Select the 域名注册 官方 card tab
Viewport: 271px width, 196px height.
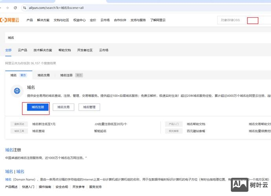[x=71, y=75]
